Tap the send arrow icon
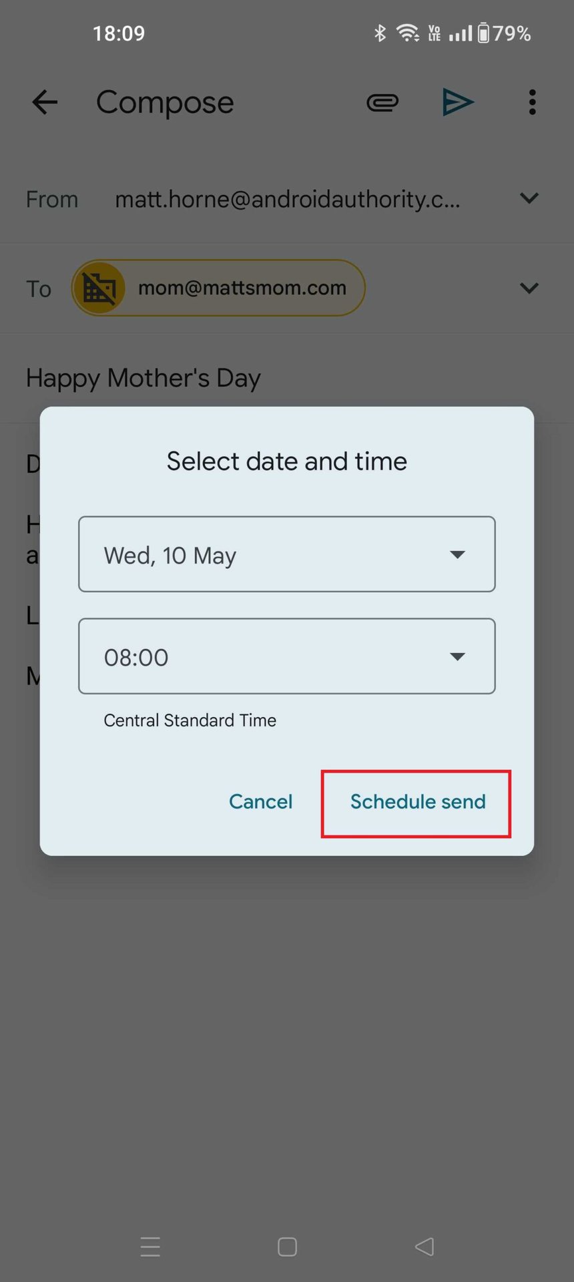Screen dimensions: 574x1282 pyautogui.click(x=458, y=102)
